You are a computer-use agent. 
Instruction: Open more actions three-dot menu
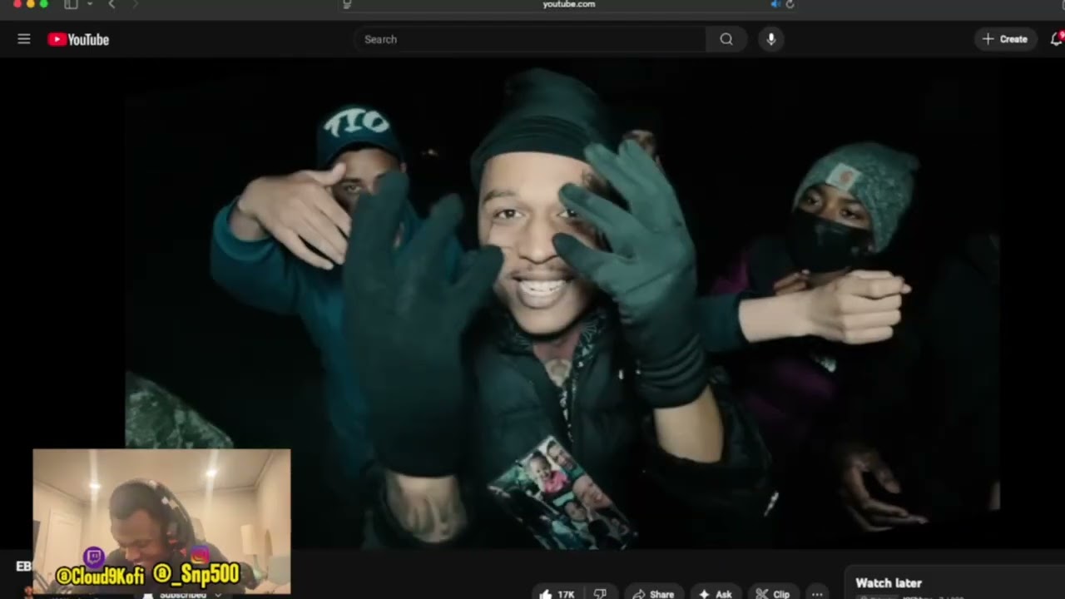(817, 593)
